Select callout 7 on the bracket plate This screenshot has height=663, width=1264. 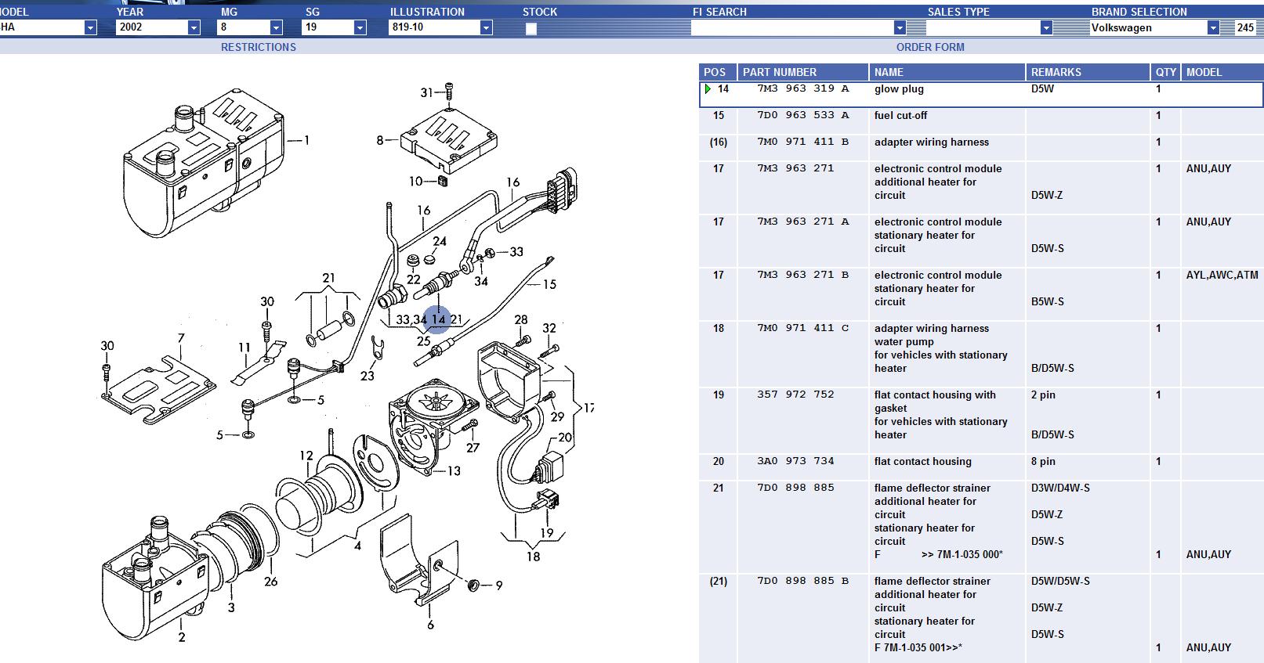pyautogui.click(x=181, y=338)
